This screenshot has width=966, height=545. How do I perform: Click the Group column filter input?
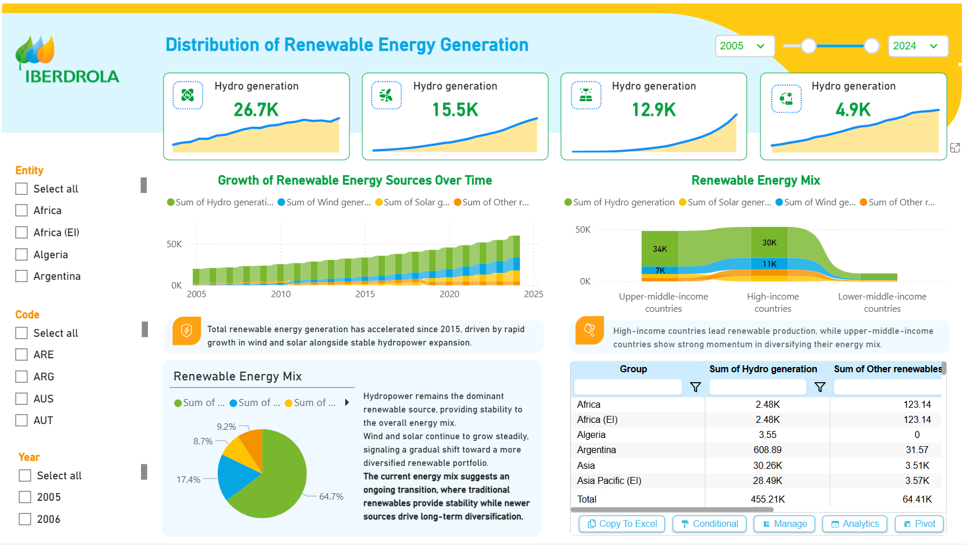(628, 387)
